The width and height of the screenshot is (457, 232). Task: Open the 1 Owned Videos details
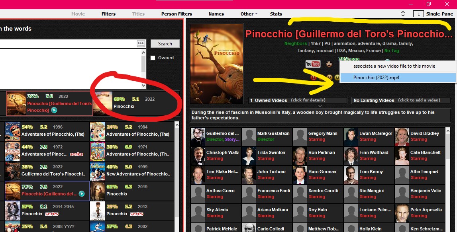click(297, 100)
